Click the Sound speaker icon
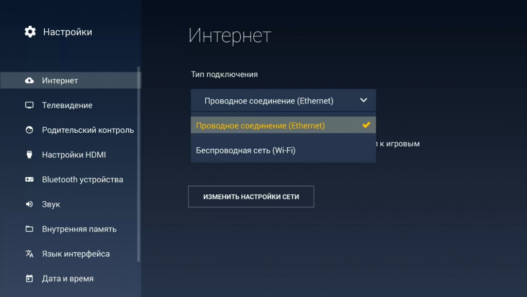527x297 pixels. [x=29, y=204]
